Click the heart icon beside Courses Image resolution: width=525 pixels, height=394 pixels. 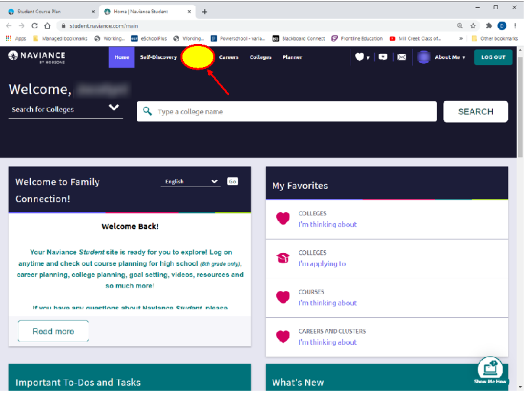coord(283,297)
